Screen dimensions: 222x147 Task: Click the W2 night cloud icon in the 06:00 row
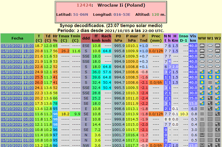[x=218, y=114]
